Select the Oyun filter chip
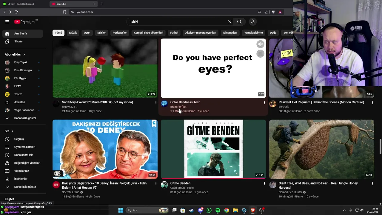The width and height of the screenshot is (382, 215). 87,33
